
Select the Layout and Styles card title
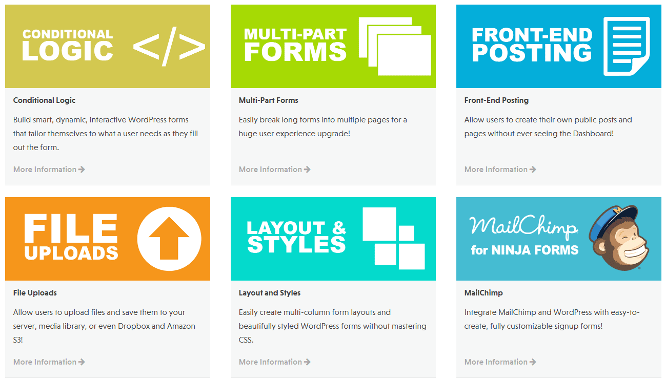[x=270, y=293]
